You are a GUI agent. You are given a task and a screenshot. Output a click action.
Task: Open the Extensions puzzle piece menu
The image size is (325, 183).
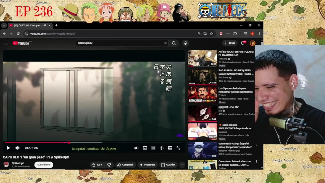point(235,34)
